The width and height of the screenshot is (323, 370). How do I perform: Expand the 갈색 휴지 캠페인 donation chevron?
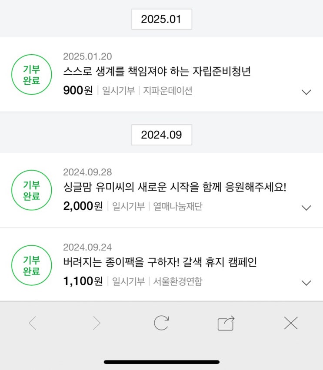[306, 283]
